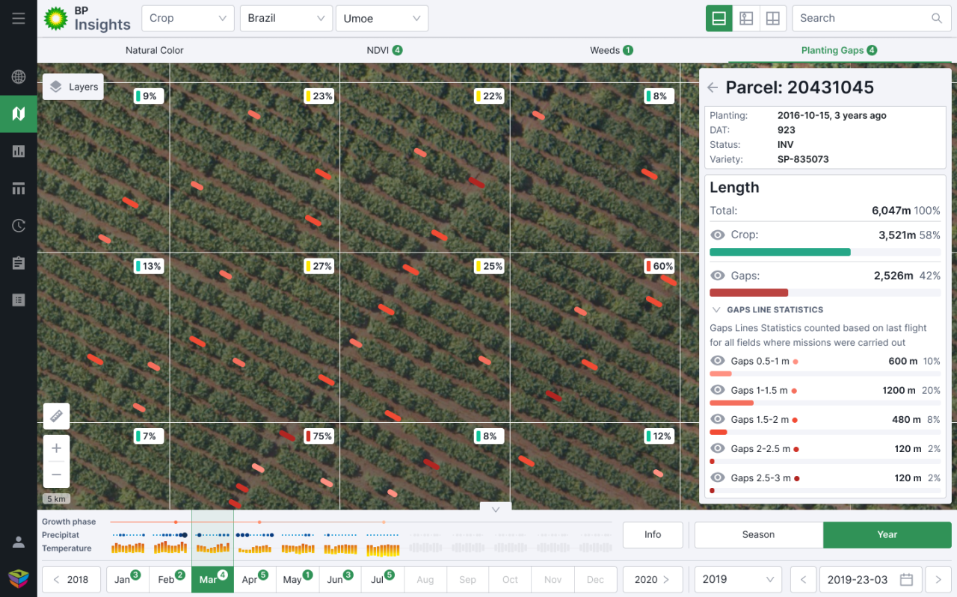
Task: Select the measure ruler tool on the map
Action: pos(56,416)
